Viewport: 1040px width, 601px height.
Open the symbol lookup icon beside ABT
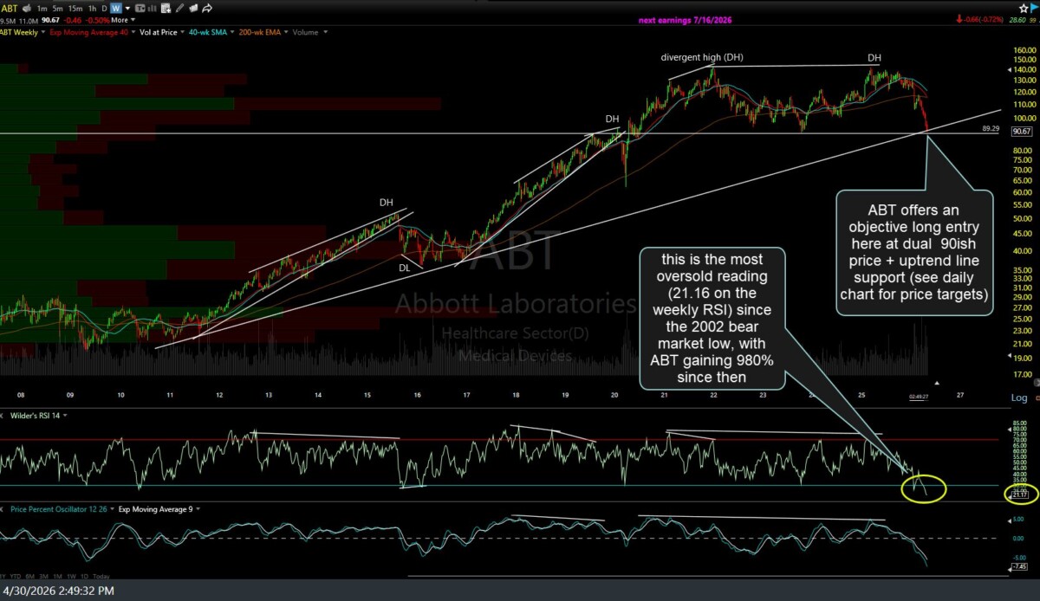[x=27, y=8]
